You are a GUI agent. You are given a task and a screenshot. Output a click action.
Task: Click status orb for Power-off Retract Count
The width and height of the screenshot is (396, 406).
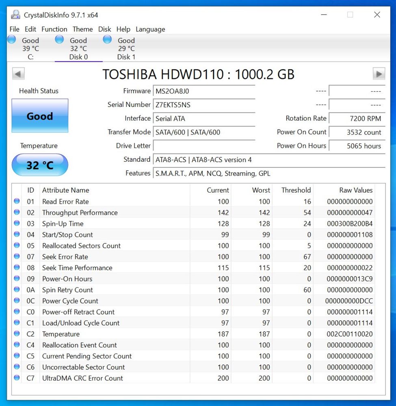pos(17,311)
